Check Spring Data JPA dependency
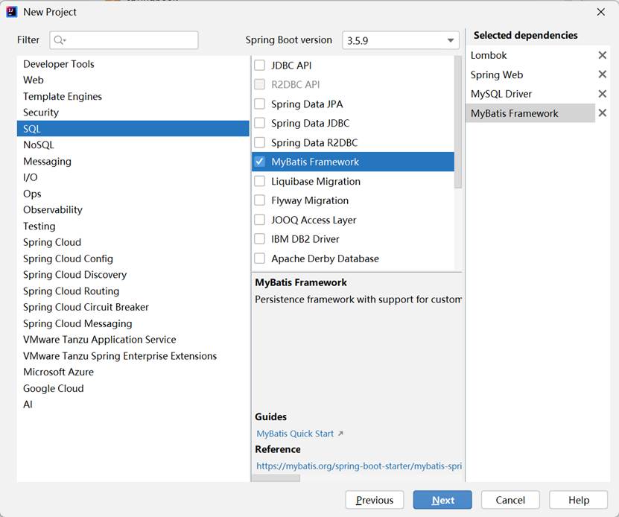The height and width of the screenshot is (517, 619). click(x=259, y=104)
